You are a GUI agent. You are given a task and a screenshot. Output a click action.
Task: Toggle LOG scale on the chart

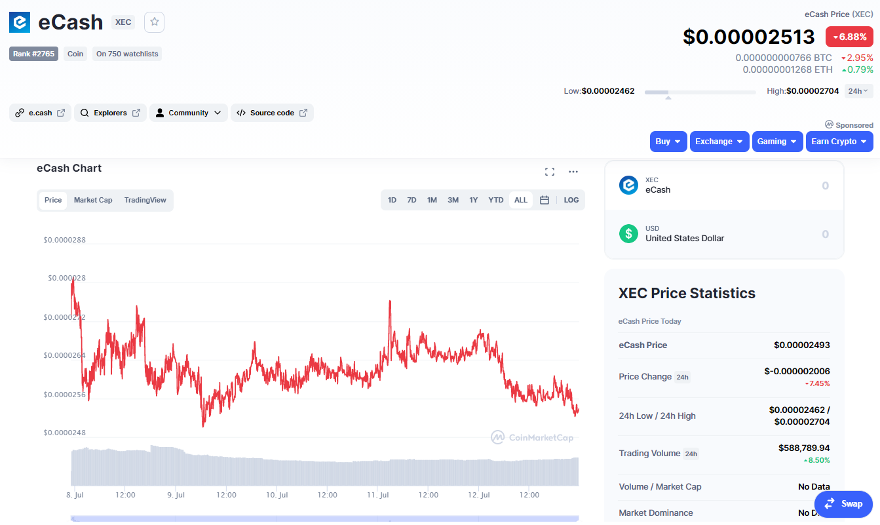[x=571, y=200]
